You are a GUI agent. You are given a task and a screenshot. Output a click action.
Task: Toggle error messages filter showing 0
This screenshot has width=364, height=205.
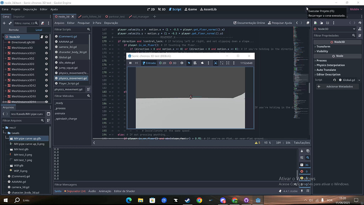(x=304, y=172)
